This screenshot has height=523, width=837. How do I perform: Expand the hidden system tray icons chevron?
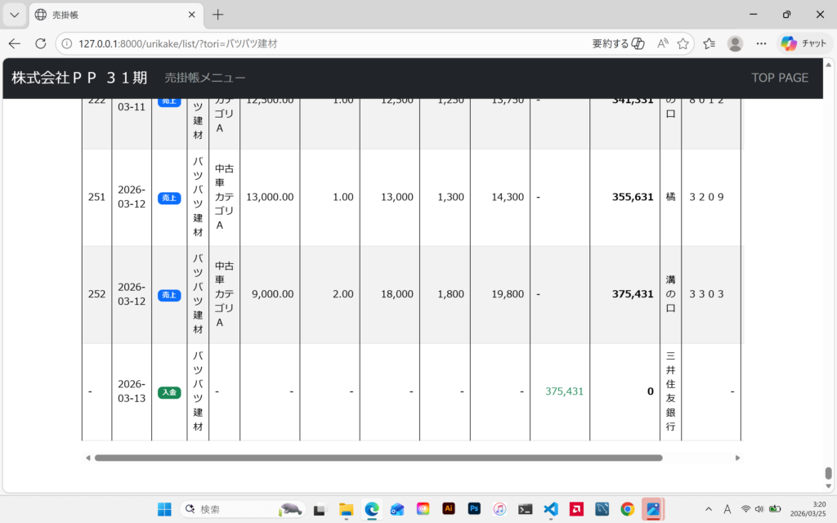click(x=708, y=509)
